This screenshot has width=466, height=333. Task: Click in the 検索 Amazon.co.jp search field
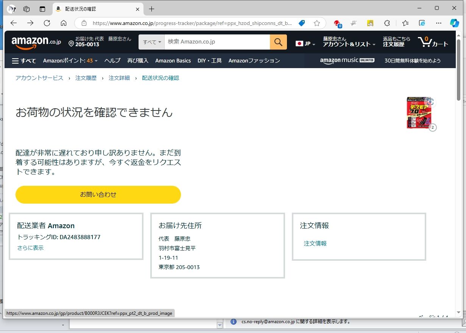(x=217, y=42)
